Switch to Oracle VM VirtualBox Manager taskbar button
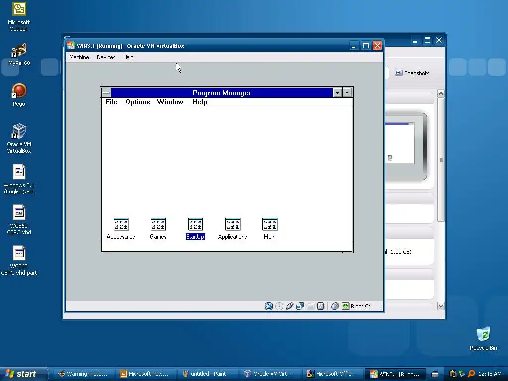The height and width of the screenshot is (381, 508). (x=269, y=374)
